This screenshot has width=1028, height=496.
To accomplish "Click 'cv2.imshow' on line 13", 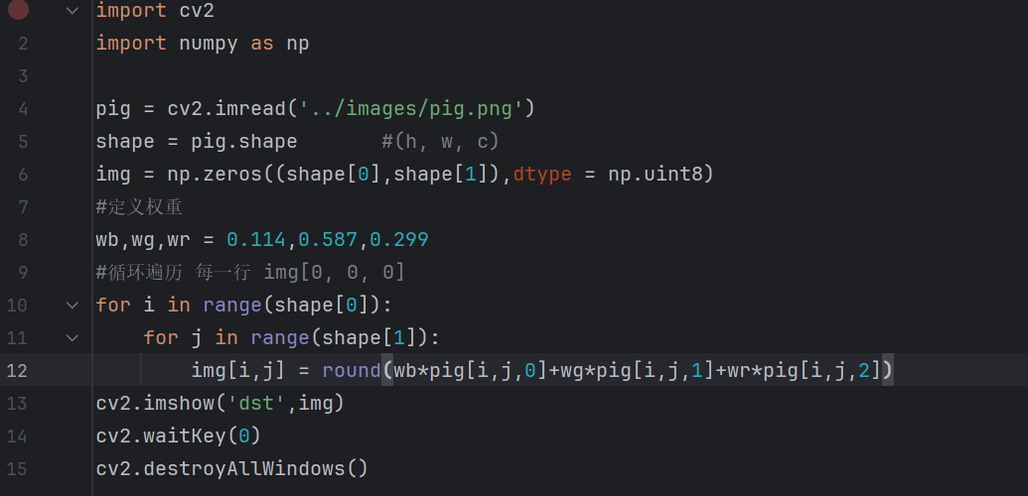I will point(155,404).
